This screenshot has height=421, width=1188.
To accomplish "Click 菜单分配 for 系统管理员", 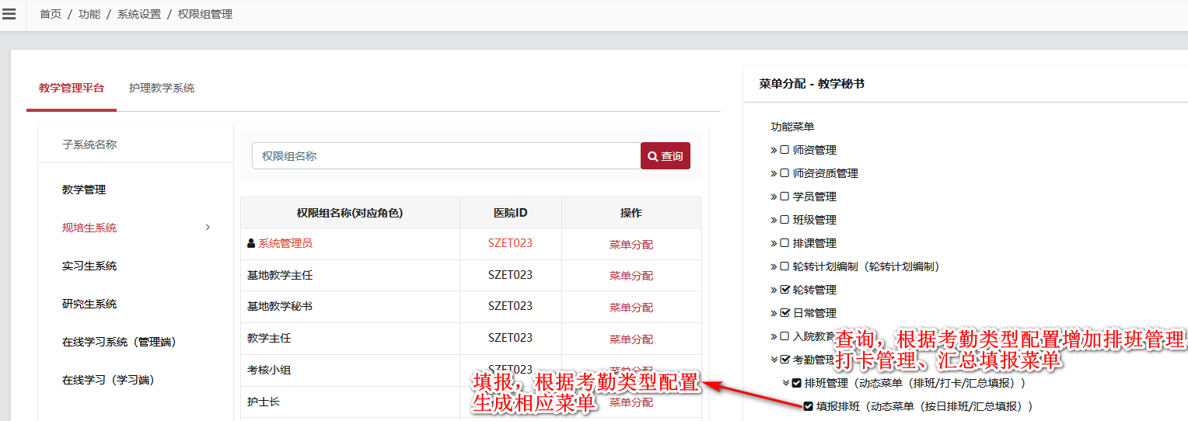I will (631, 244).
